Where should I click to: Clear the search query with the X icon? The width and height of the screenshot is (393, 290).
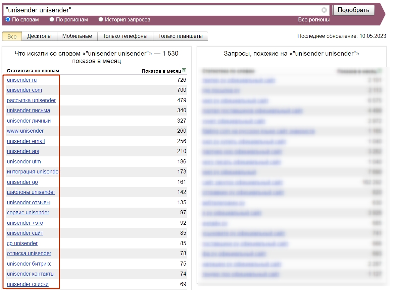click(324, 10)
